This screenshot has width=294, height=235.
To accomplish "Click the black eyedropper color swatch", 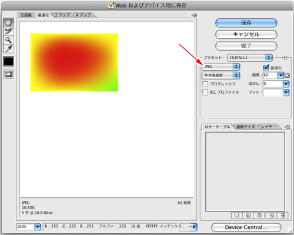I will click(x=8, y=61).
